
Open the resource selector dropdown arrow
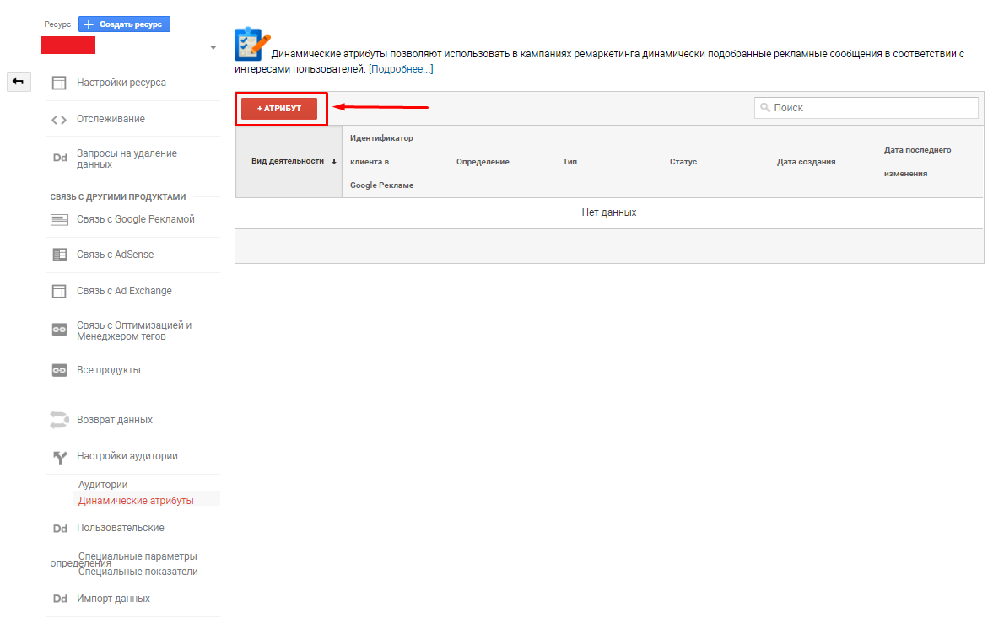click(213, 48)
